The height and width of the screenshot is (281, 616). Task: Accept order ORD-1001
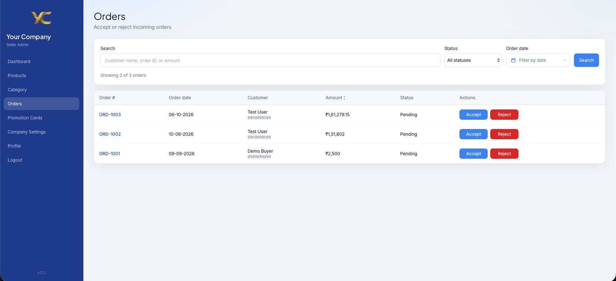click(474, 154)
